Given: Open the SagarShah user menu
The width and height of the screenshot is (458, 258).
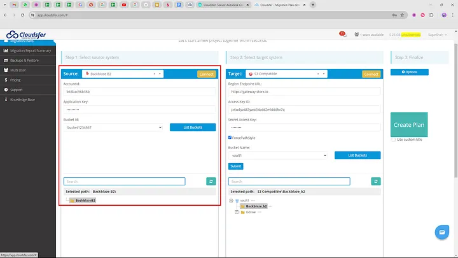Looking at the screenshot, I should (437, 34).
